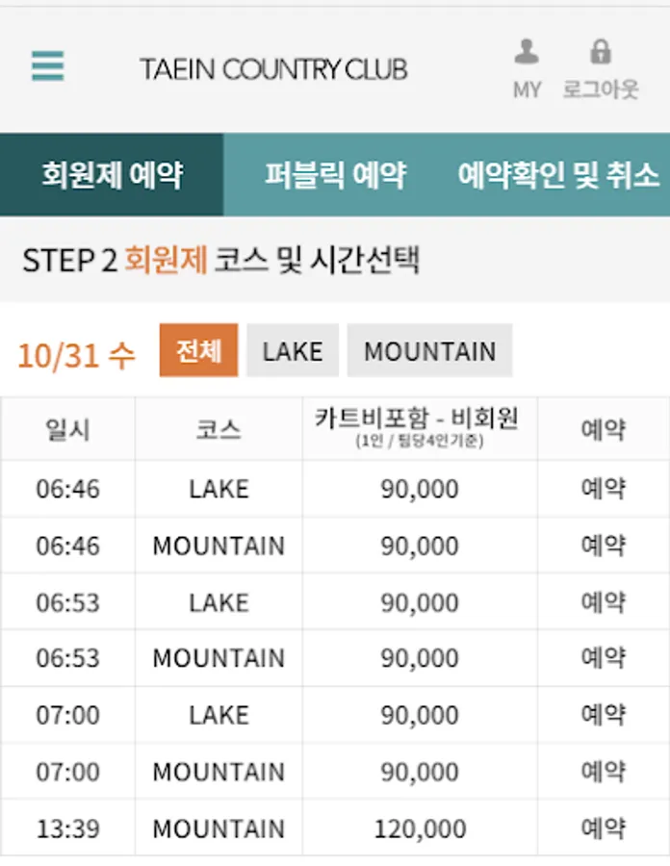The height and width of the screenshot is (866, 670).
Task: Click 예약 for 07:00 LAKE
Action: pyautogui.click(x=604, y=715)
